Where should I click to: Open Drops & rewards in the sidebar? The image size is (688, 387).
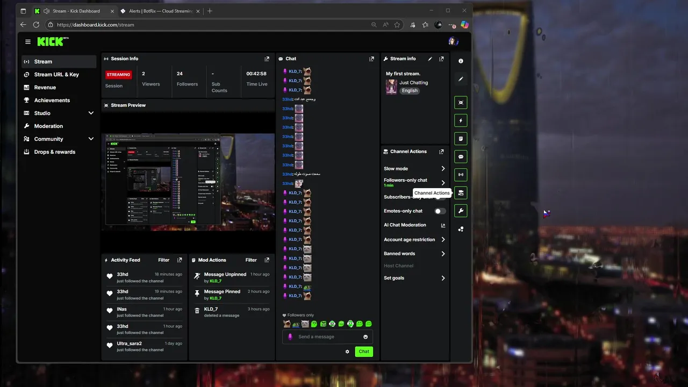(x=59, y=152)
